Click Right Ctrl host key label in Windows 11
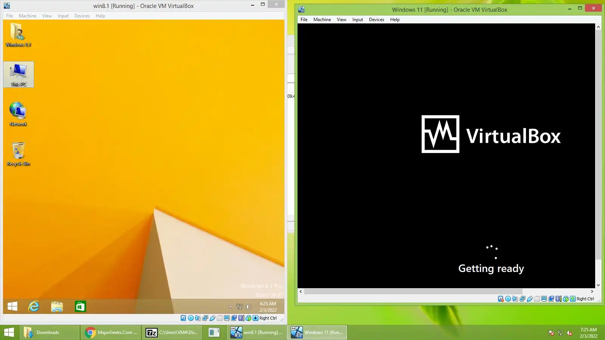The image size is (605, 340). coord(585,299)
